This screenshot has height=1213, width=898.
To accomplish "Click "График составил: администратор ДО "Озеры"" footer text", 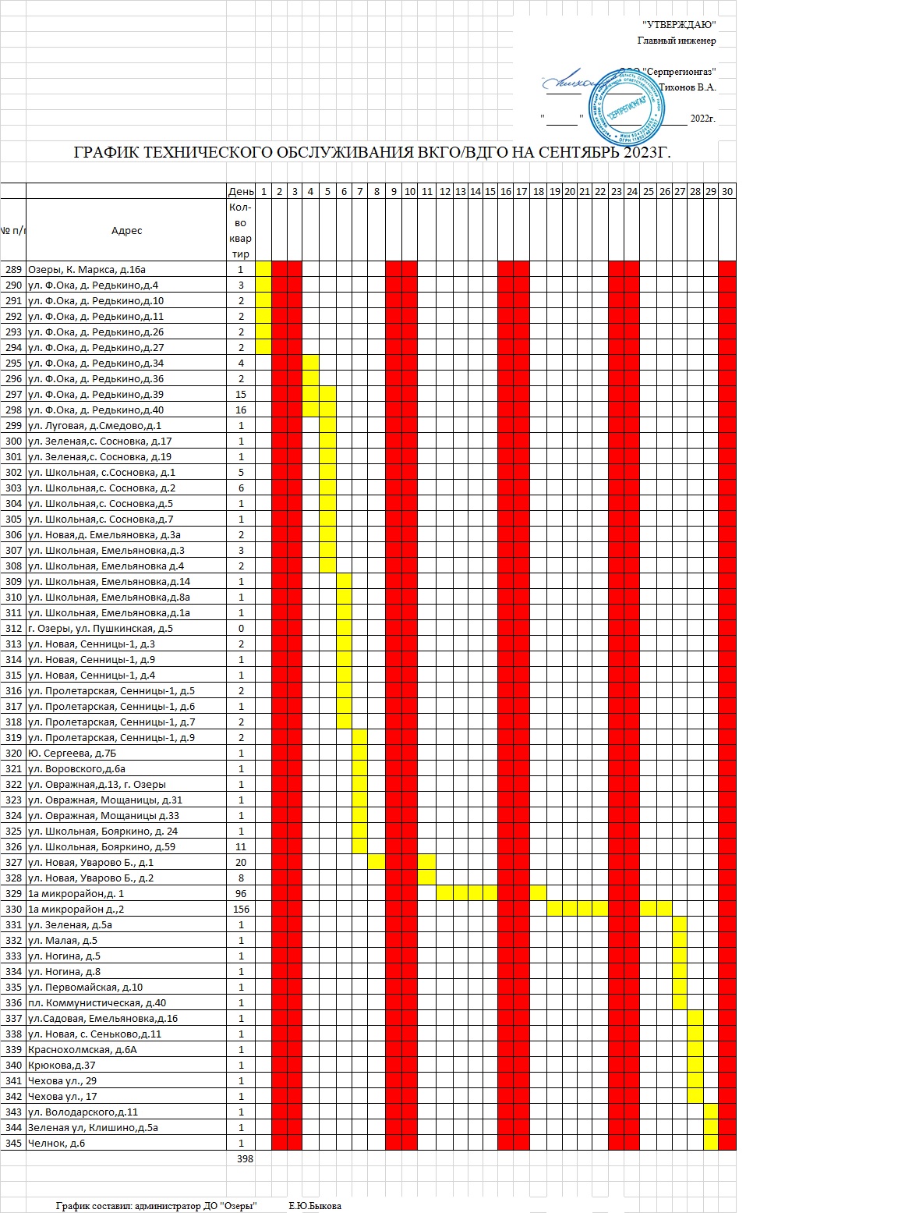I will click(x=156, y=1205).
